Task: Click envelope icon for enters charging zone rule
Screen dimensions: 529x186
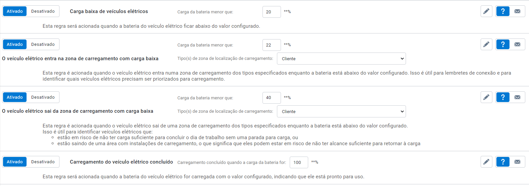Action: click(x=518, y=44)
